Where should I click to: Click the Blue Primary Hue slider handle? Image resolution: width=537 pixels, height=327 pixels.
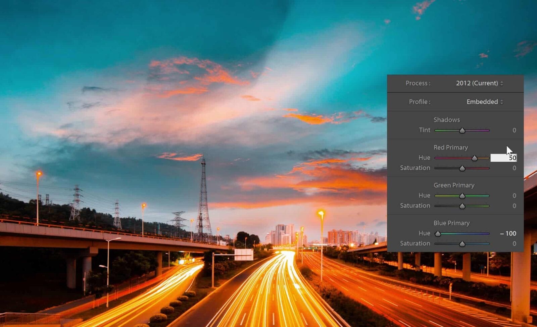click(438, 234)
